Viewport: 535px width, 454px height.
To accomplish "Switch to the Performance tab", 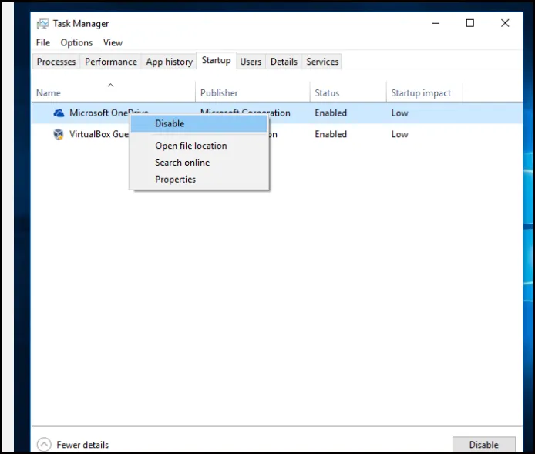I will point(110,62).
